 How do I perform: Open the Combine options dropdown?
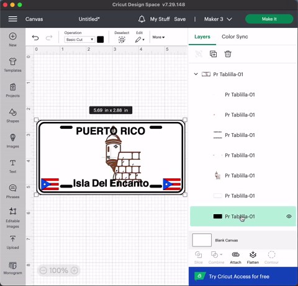(222, 254)
